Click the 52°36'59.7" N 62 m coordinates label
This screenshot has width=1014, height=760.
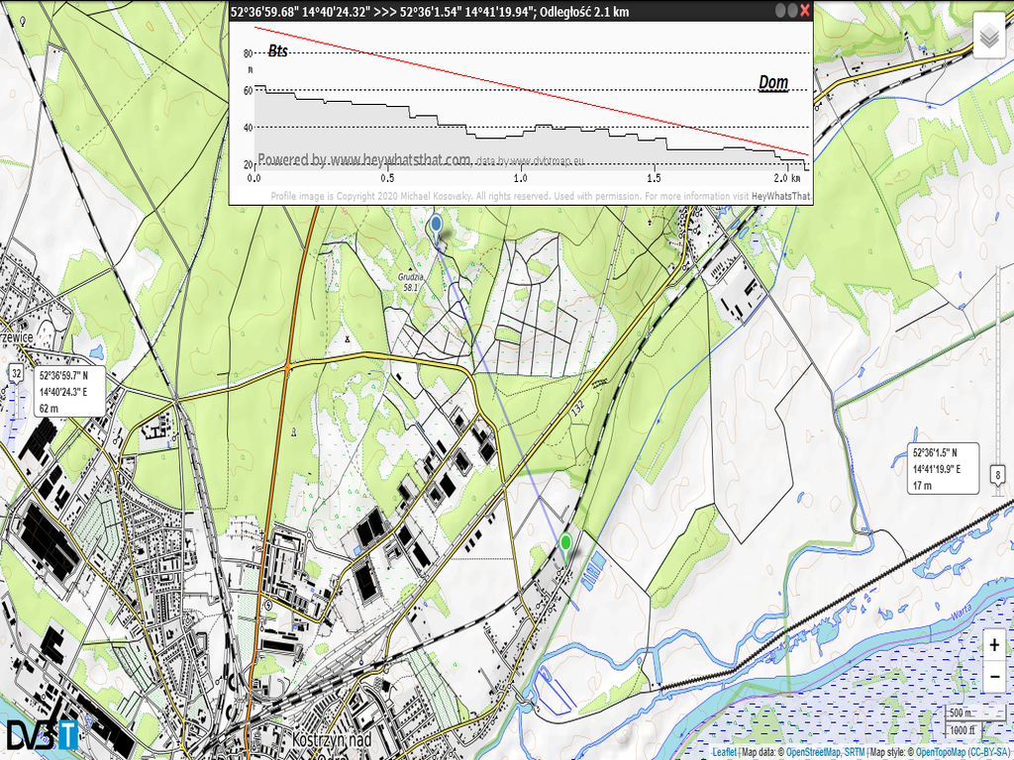[x=69, y=392]
